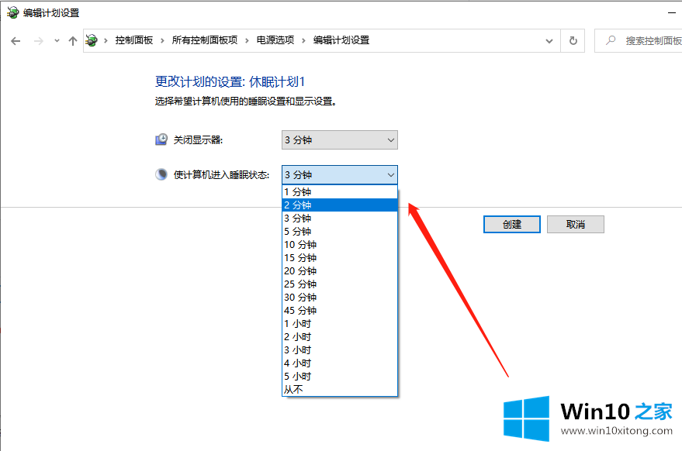
Task: Click the forward navigation arrow
Action: pyautogui.click(x=38, y=41)
